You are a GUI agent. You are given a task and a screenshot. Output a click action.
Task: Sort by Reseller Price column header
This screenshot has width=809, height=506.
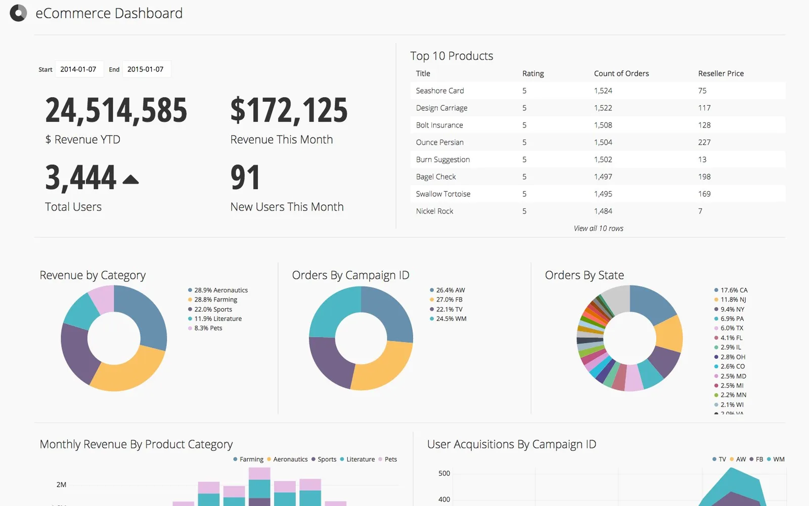click(721, 73)
